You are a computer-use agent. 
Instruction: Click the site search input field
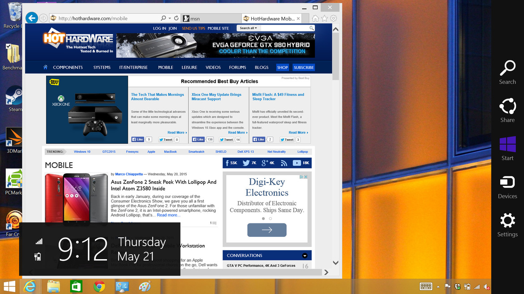click(x=284, y=28)
